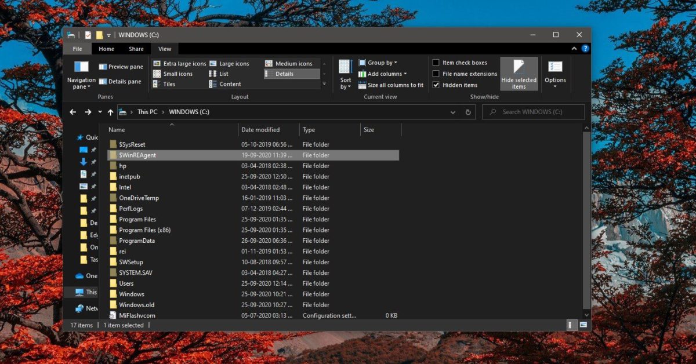Enable Item check boxes
The width and height of the screenshot is (696, 364).
436,63
